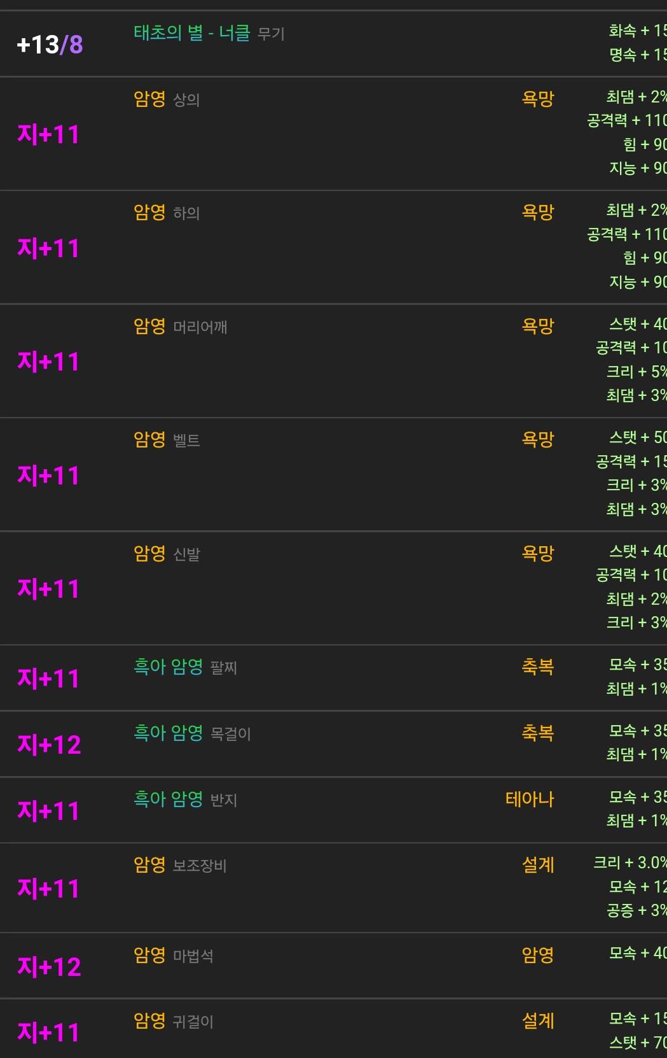667x1058 pixels.
Task: Click the 흑아 암영 팔찌 item
Action: (185, 667)
